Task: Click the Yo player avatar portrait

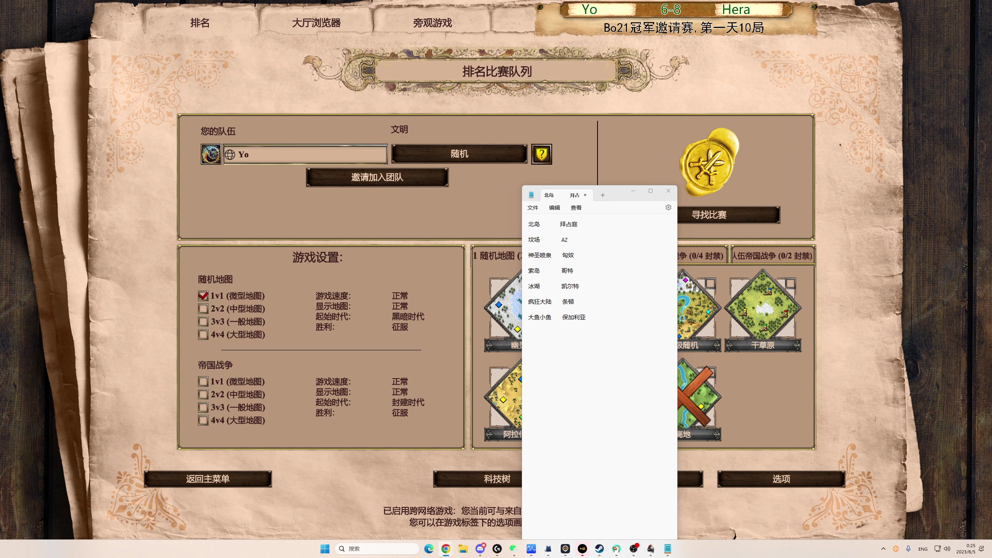Action: click(211, 154)
